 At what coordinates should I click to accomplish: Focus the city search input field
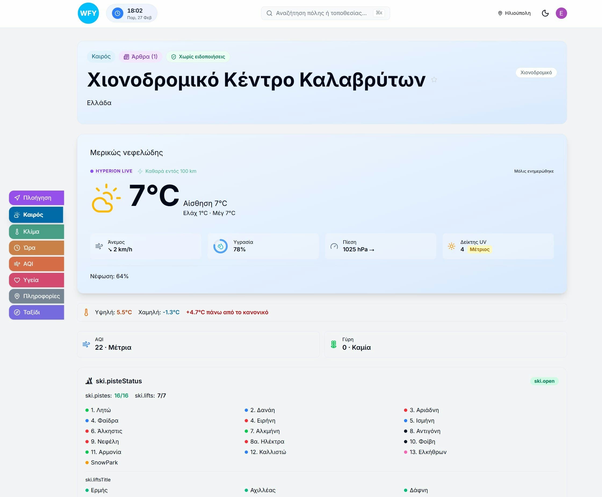[321, 13]
